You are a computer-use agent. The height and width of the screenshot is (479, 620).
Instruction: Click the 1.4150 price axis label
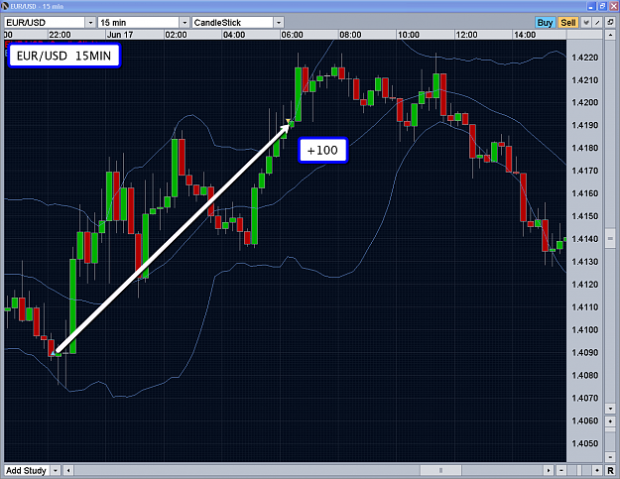click(585, 216)
